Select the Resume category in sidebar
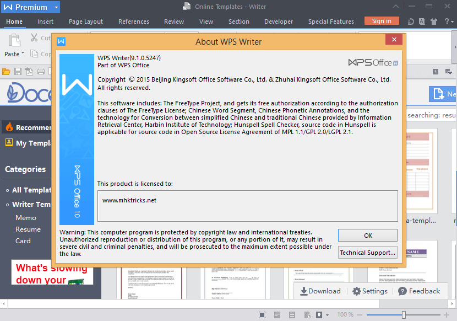 coord(28,229)
